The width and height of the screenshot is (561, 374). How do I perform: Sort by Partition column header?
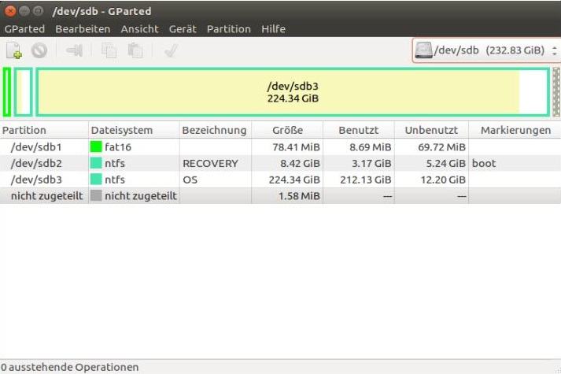click(x=44, y=130)
